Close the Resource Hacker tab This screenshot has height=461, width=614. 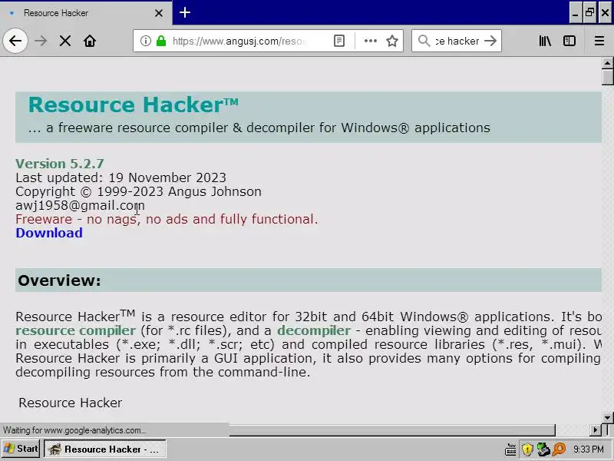(159, 13)
